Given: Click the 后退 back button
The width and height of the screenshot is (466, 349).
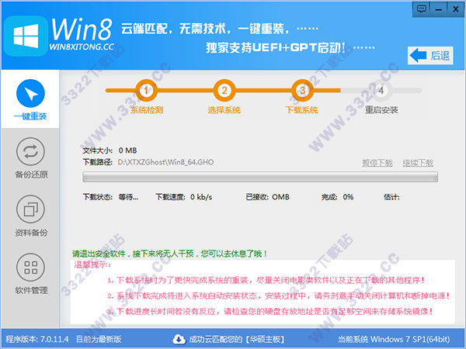Looking at the screenshot, I should pyautogui.click(x=430, y=56).
